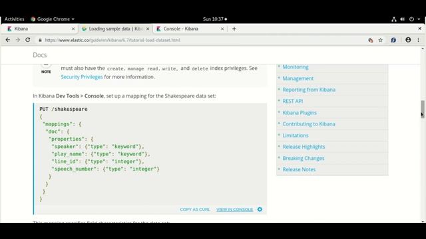Image resolution: width=426 pixels, height=239 pixels.
Task: Close the Chrome window with top-right X
Action: [419, 29]
